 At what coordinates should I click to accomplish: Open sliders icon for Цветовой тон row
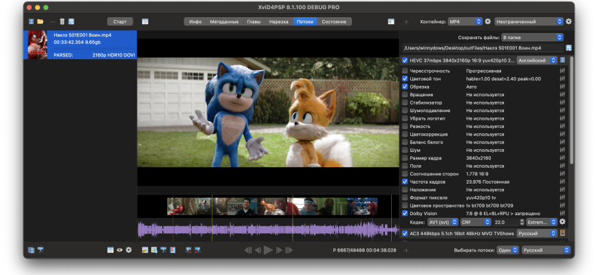tap(562, 78)
